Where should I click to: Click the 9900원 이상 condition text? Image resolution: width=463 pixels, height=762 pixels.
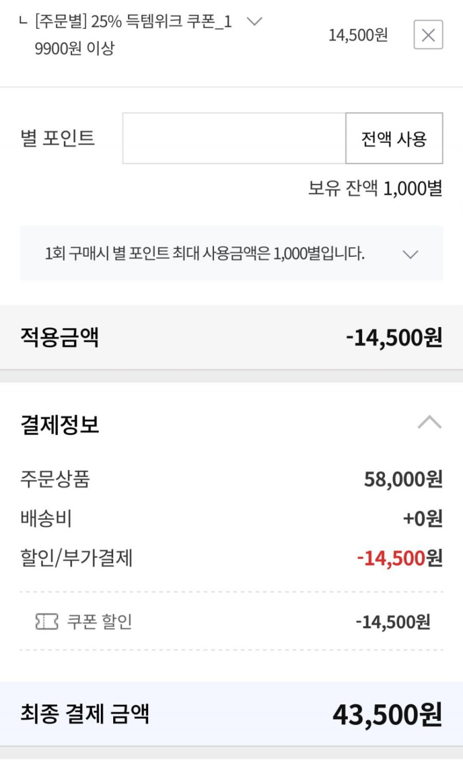74,49
